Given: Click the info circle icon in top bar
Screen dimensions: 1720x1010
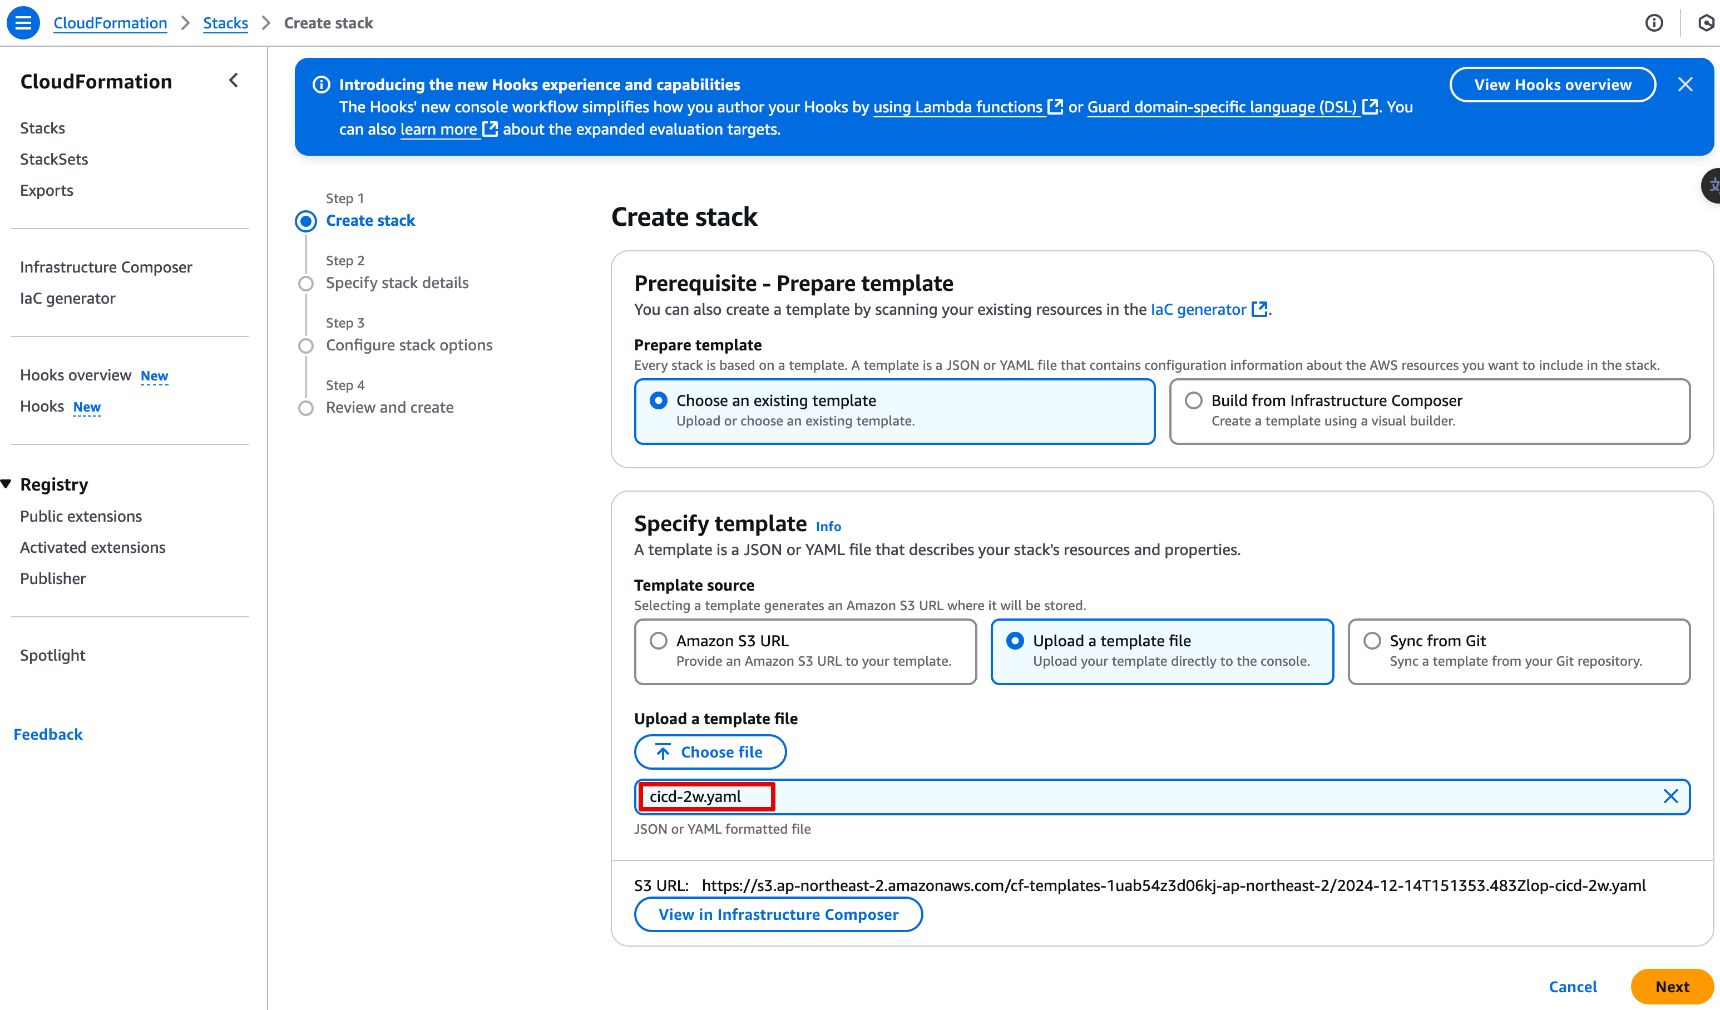Looking at the screenshot, I should point(1654,22).
